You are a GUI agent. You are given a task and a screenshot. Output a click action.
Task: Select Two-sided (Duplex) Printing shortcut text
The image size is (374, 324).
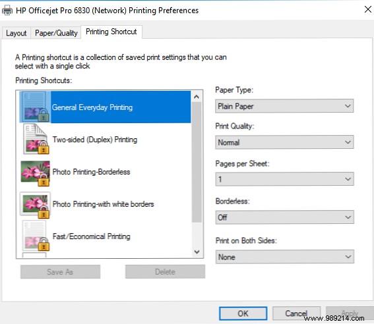tap(95, 140)
